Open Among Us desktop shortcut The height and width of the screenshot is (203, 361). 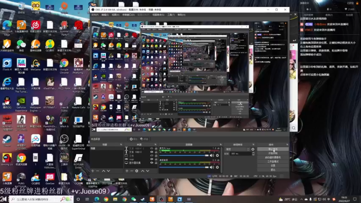coord(7,160)
